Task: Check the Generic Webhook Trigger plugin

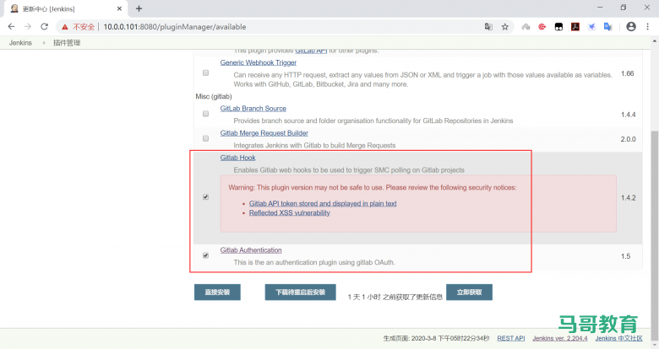Action: point(205,73)
